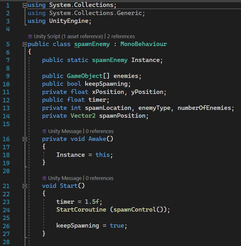The width and height of the screenshot is (241, 246).
Task: Click the Unity icon above Awake method
Action: click(44, 131)
